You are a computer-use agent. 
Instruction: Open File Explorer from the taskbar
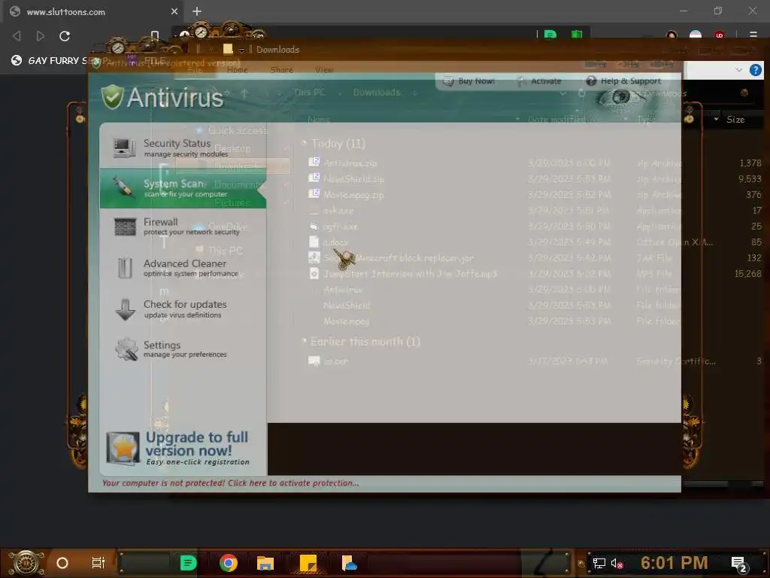265,563
